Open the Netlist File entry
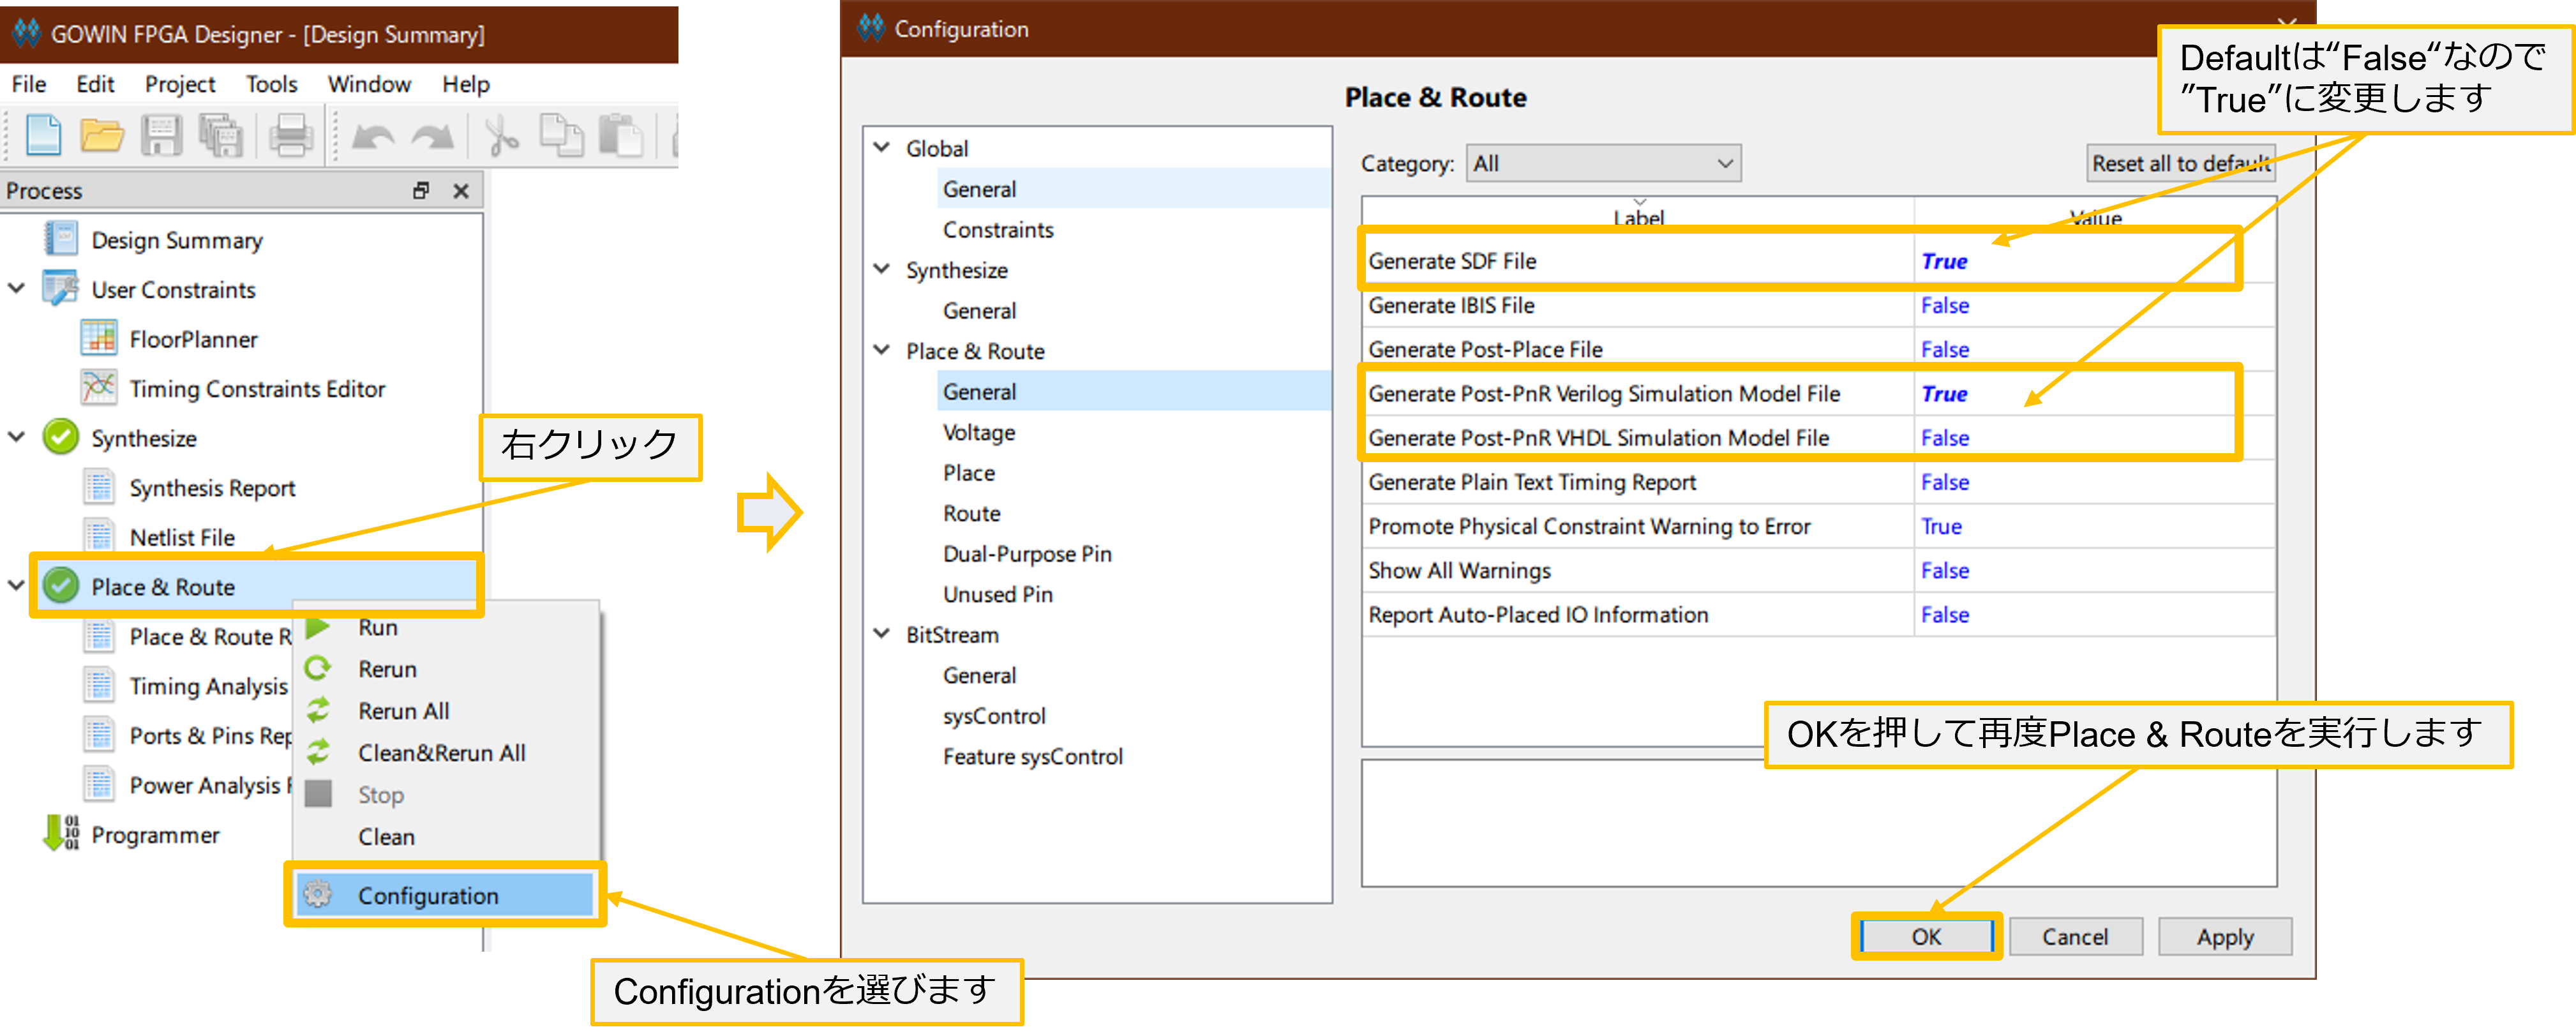This screenshot has width=2576, height=1034. (x=182, y=537)
